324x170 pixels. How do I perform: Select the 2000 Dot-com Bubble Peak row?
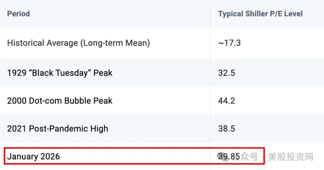[x=162, y=101]
